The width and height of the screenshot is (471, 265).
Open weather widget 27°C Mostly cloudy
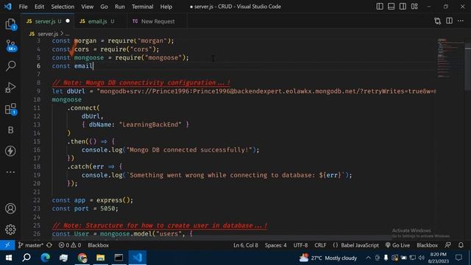pos(328,258)
